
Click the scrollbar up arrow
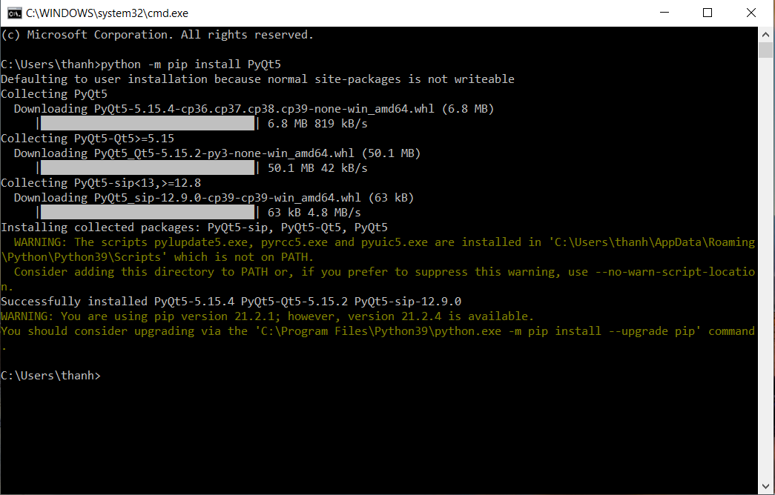[x=766, y=34]
